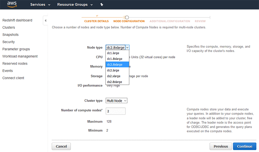Viewport: 259px width, 152px height.
Task: Open Snapshots in sidebar
Action: pyautogui.click(x=10, y=35)
